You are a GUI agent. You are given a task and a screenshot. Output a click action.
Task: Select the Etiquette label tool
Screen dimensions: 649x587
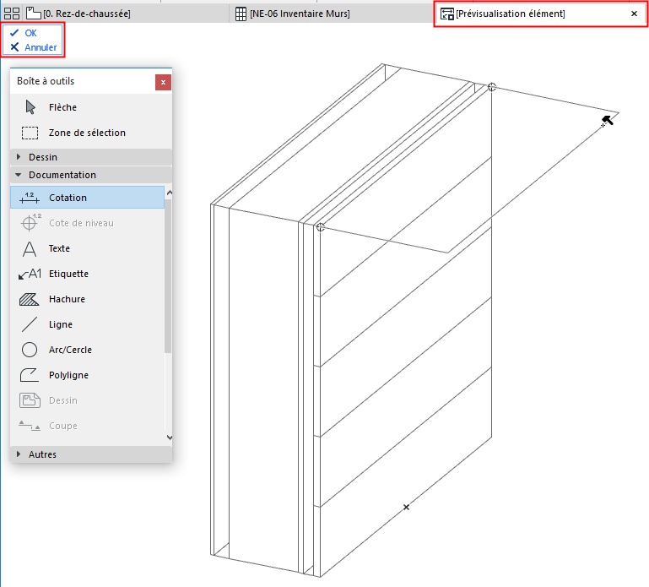click(87, 274)
